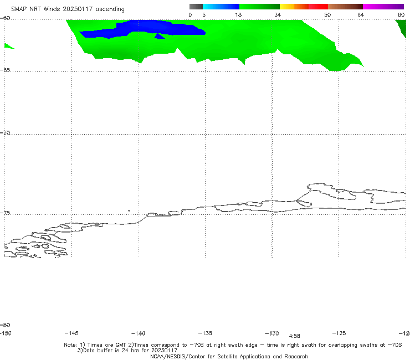Screen dimensions: 410x360
Task: Click the swath time label '4:58'
Action: 294,336
